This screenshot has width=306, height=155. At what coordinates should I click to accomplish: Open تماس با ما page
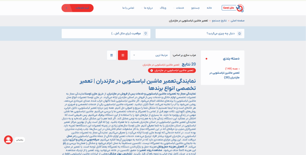pos(128,8)
